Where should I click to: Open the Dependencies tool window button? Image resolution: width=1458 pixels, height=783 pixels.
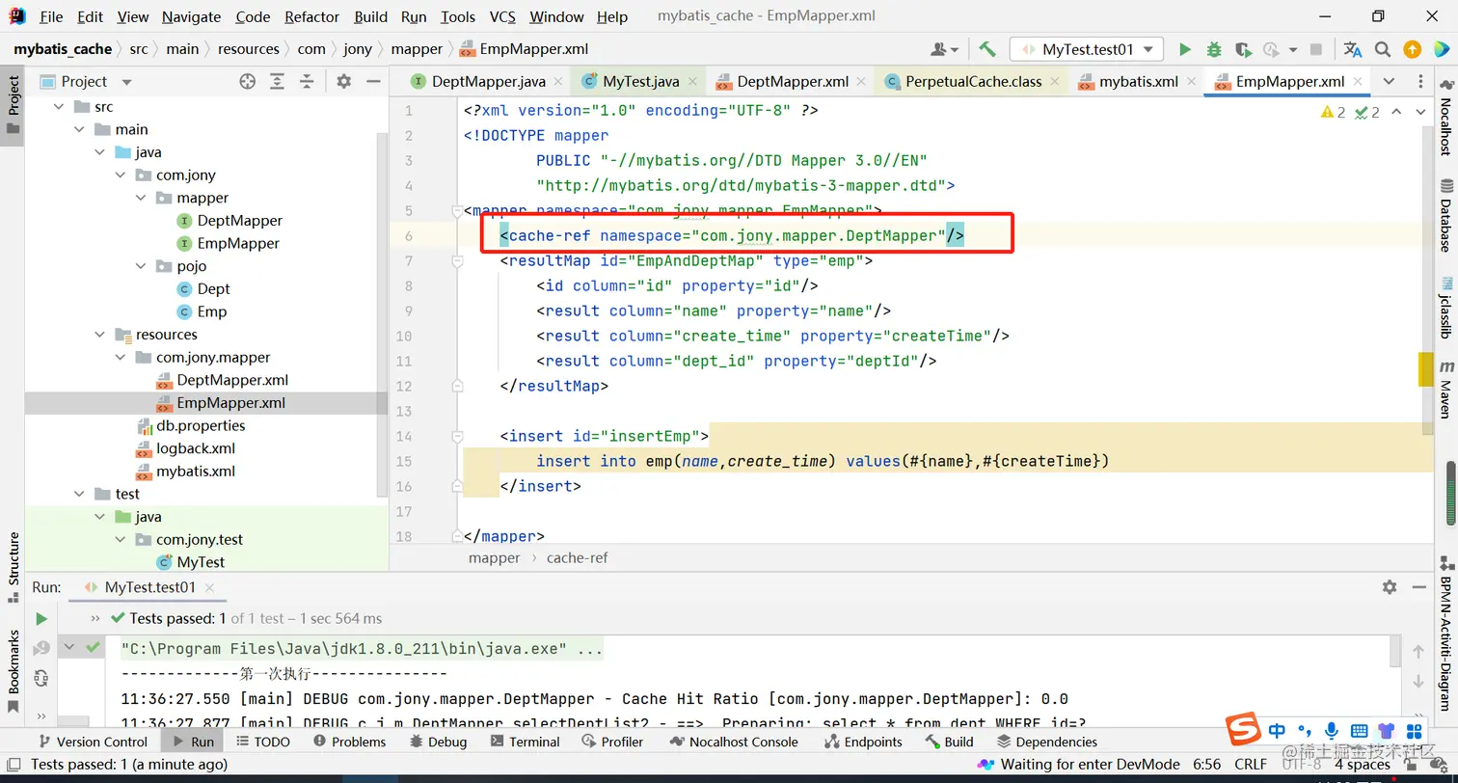click(1046, 742)
